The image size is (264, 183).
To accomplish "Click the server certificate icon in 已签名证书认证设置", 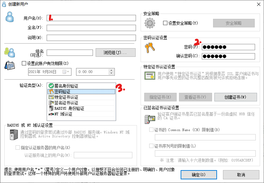I will click(x=150, y=119).
